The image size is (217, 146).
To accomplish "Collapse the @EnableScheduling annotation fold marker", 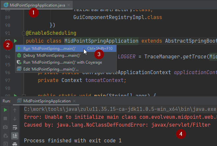I will pos(23,33).
